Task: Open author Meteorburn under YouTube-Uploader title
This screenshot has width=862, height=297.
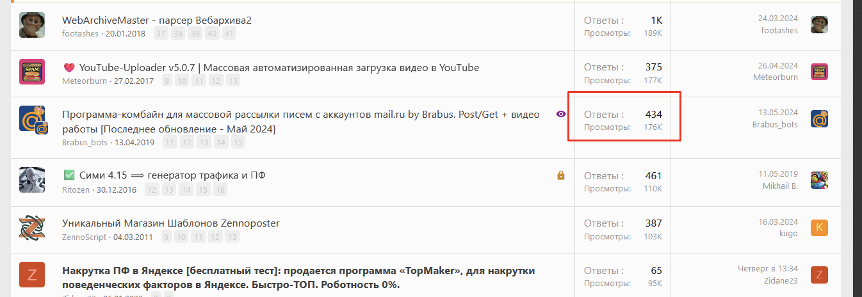Action: [85, 81]
